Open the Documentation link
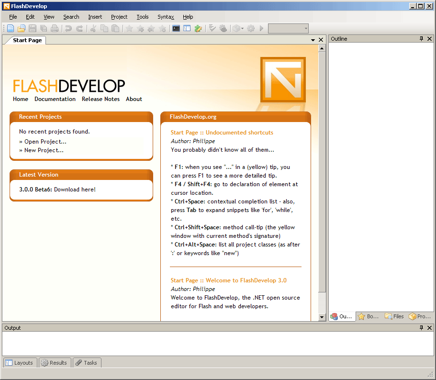This screenshot has width=436, height=380. pyautogui.click(x=55, y=99)
